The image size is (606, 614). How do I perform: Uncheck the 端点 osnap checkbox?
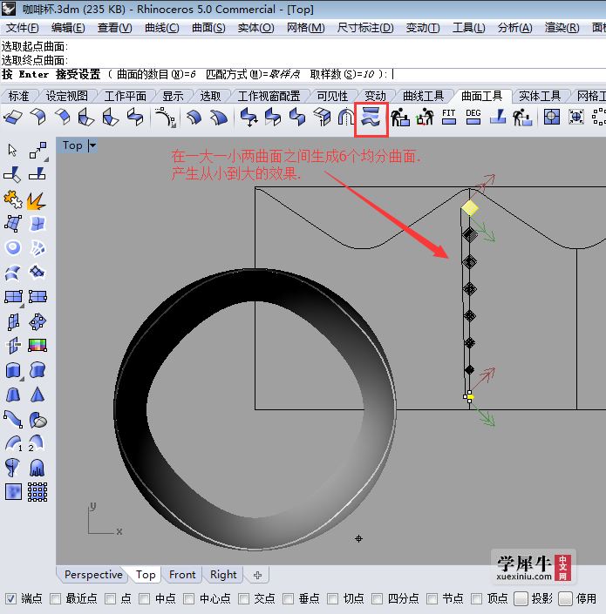click(x=11, y=598)
